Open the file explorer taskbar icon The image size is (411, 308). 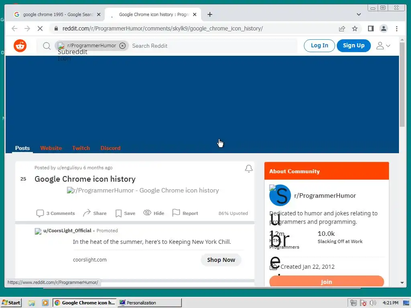pos(32,303)
